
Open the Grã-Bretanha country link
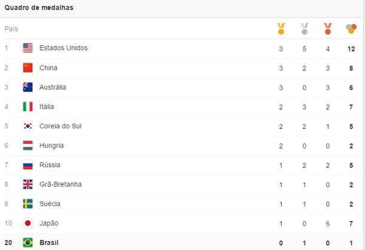tap(60, 184)
